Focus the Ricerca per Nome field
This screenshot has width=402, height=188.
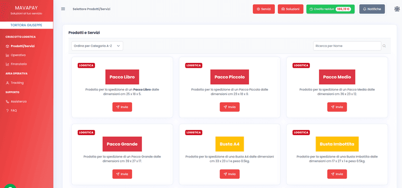347,46
